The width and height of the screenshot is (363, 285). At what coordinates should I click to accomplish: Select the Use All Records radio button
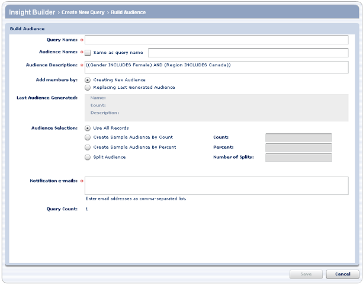tap(88, 128)
